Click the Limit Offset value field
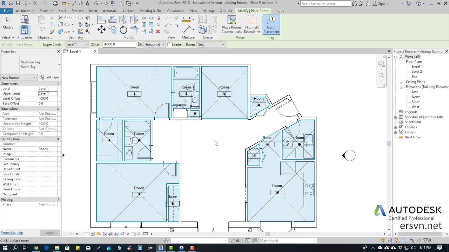Screen dimensions: 449x252 pyautogui.click(x=48, y=99)
